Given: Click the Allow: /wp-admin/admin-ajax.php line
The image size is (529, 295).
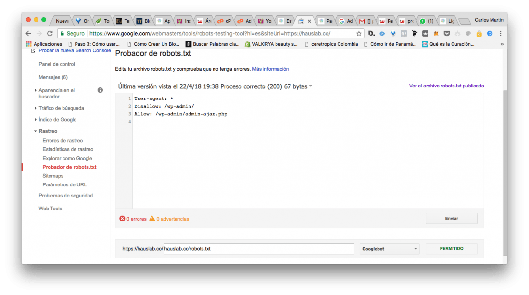Looking at the screenshot, I should [180, 114].
